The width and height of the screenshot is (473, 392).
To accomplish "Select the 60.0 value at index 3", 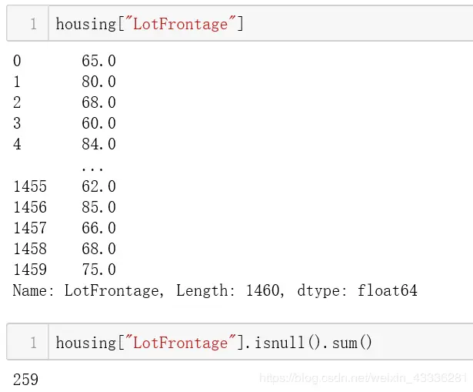I will (x=98, y=123).
